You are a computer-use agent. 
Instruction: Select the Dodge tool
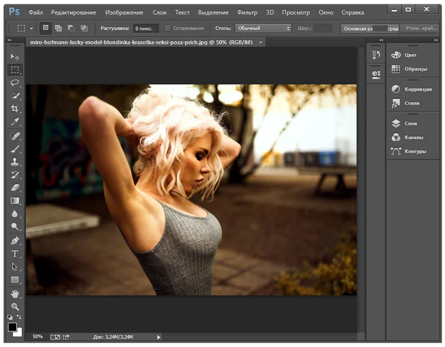tap(15, 226)
